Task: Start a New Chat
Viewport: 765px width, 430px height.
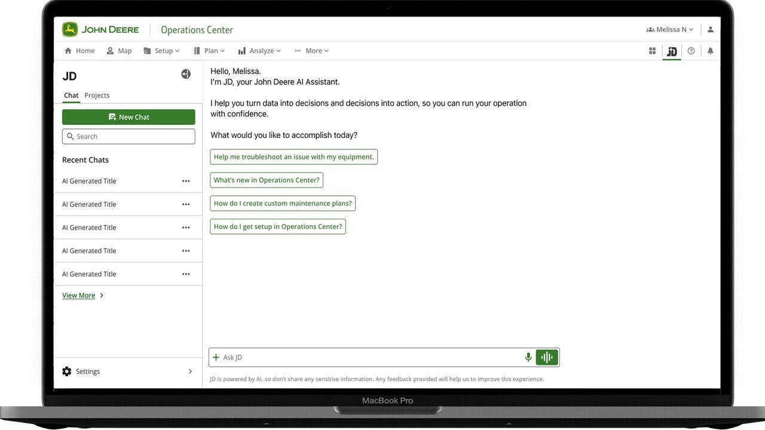Action: [128, 117]
